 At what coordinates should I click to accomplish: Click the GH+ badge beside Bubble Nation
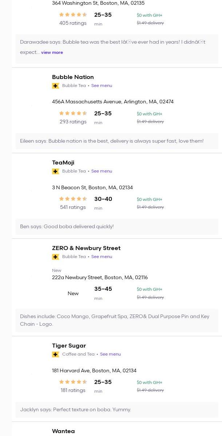(55, 86)
